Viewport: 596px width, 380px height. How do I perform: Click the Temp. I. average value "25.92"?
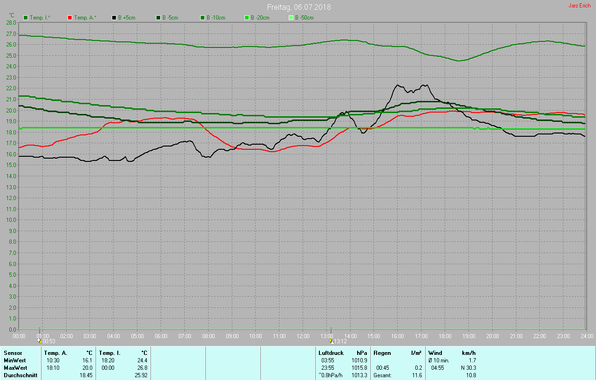141,375
